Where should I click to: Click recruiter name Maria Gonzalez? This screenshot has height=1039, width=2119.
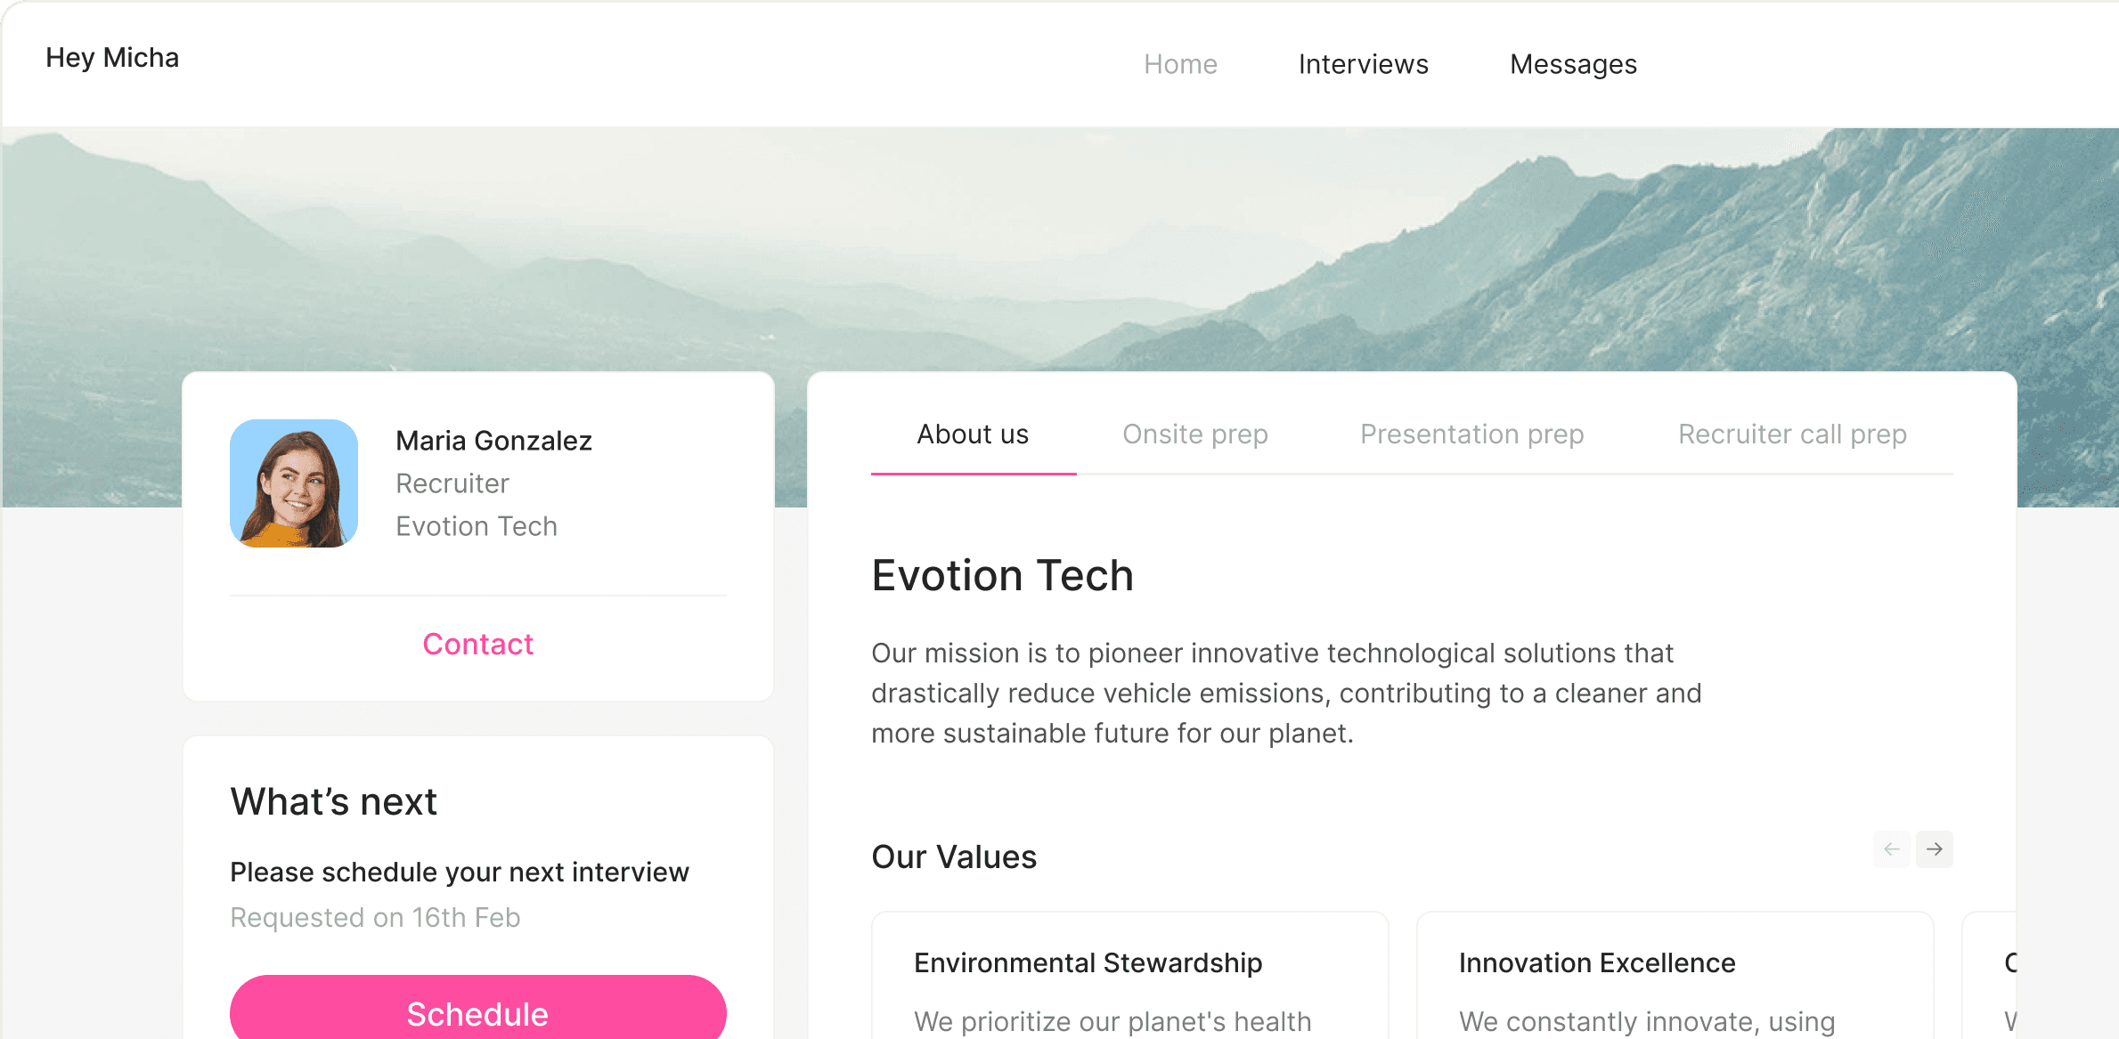click(x=493, y=441)
